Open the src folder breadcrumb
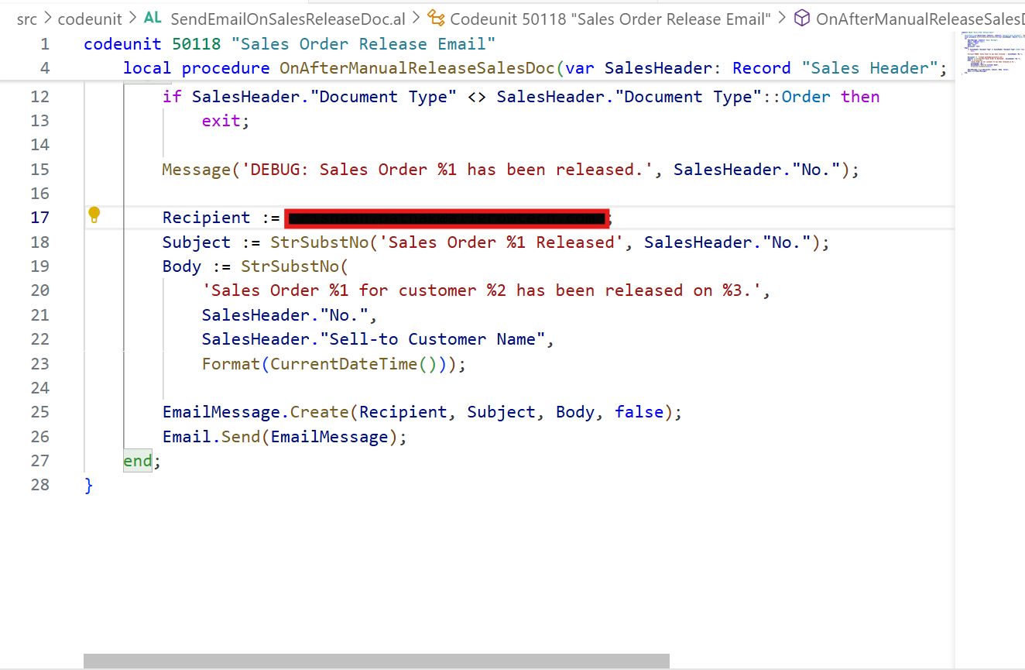1025x670 pixels. point(26,19)
